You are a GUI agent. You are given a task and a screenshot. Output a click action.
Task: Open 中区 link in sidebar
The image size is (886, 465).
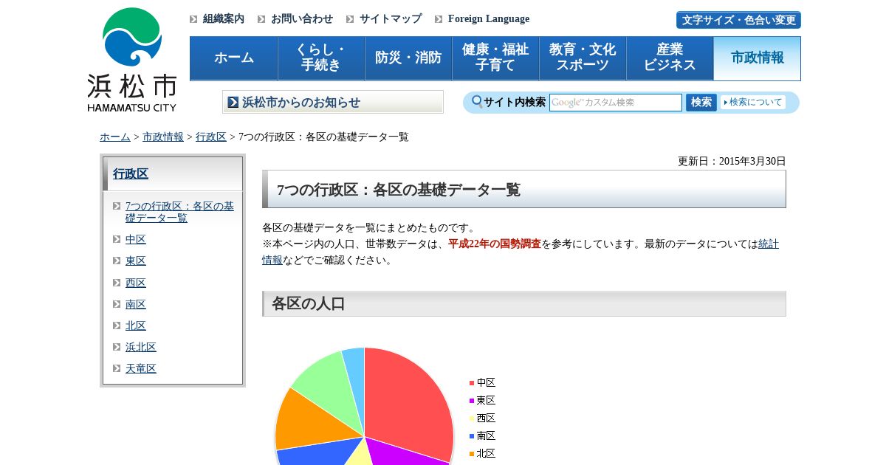click(x=136, y=239)
